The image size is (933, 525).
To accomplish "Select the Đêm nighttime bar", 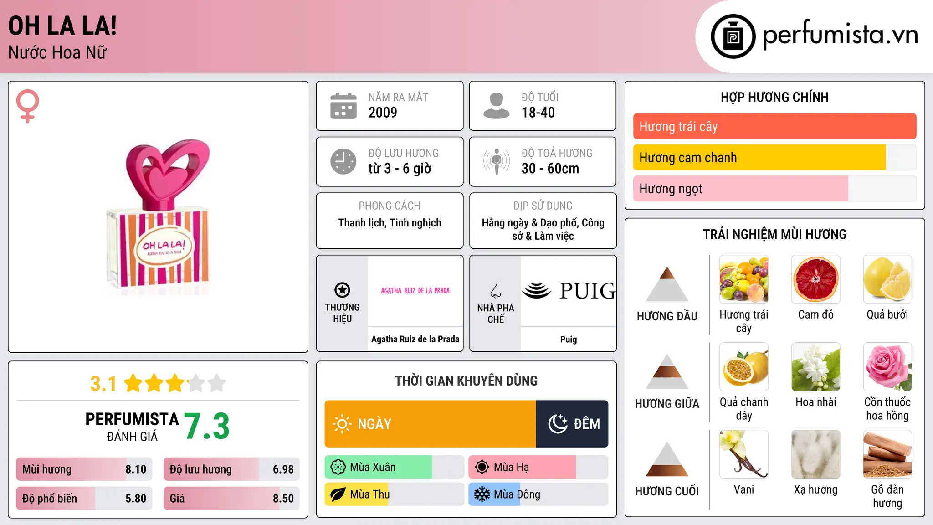I will (572, 424).
